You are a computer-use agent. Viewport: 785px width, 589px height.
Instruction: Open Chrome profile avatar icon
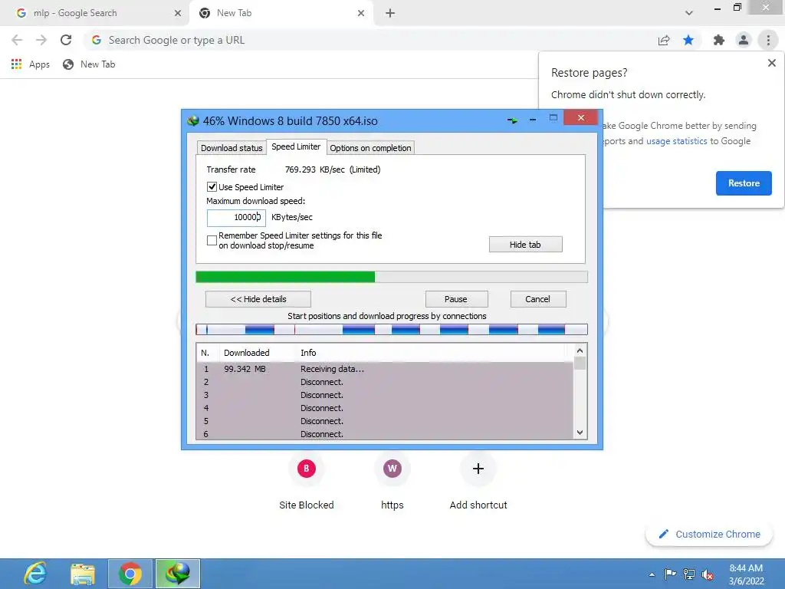tap(744, 40)
